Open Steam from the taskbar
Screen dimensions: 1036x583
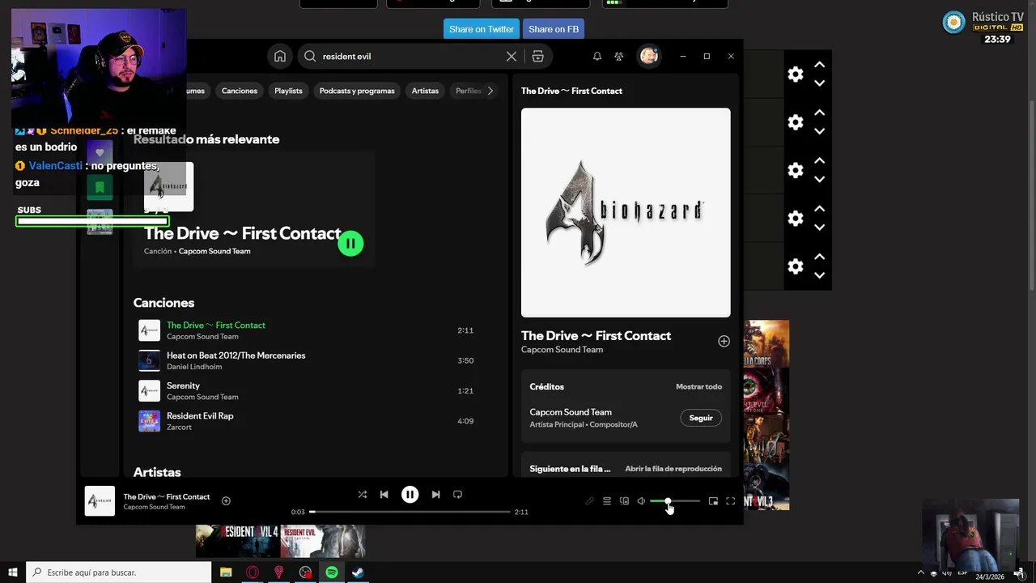point(358,572)
